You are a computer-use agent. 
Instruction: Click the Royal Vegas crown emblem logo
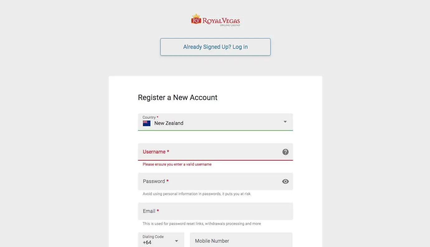click(x=196, y=19)
